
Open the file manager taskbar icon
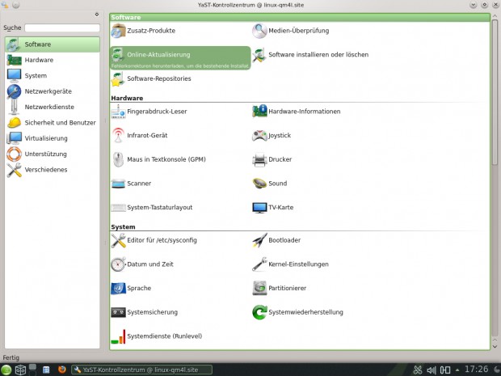coord(46,370)
